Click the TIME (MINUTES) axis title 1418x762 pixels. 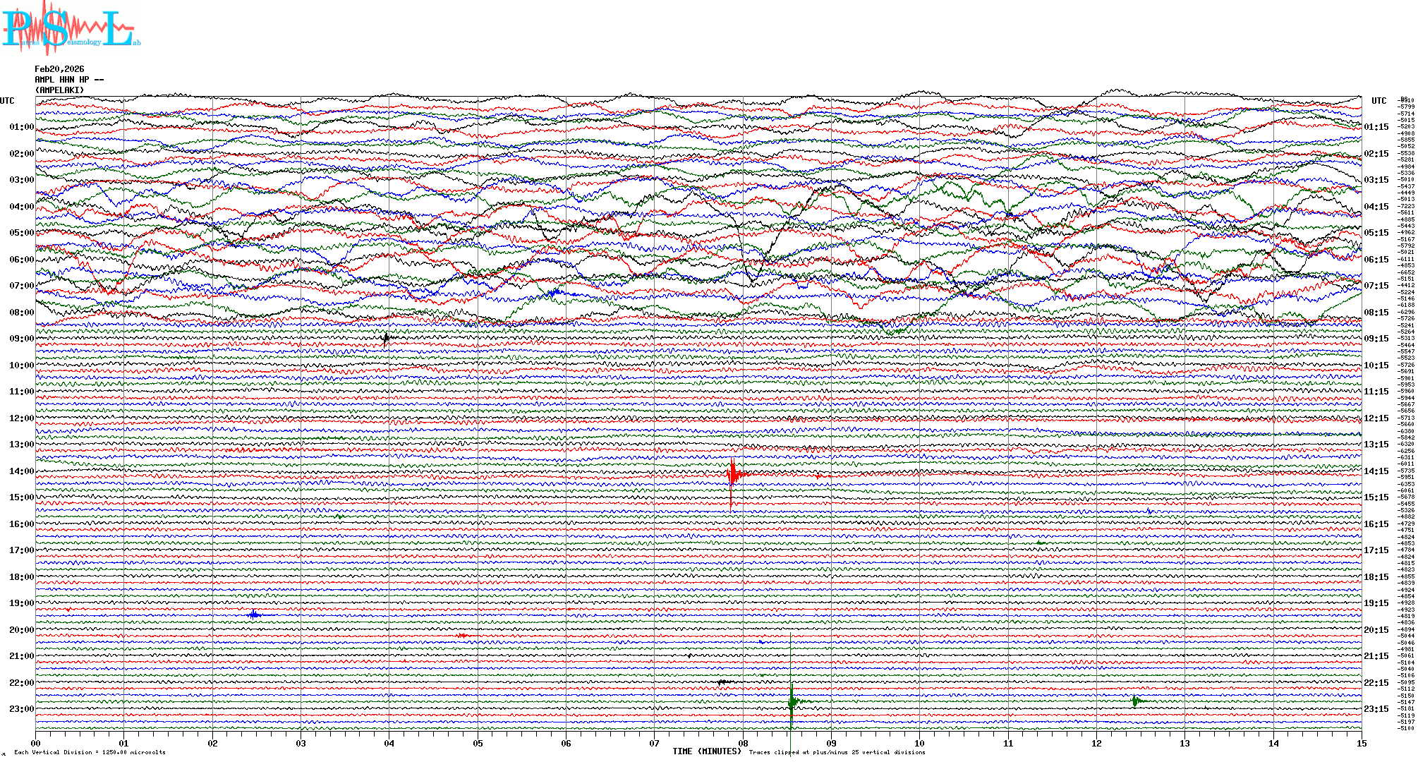[707, 751]
